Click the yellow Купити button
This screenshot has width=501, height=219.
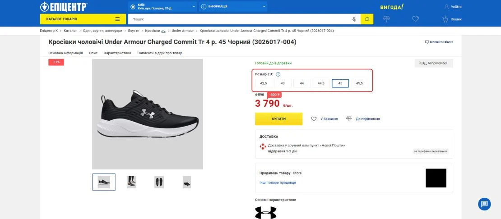278,119
